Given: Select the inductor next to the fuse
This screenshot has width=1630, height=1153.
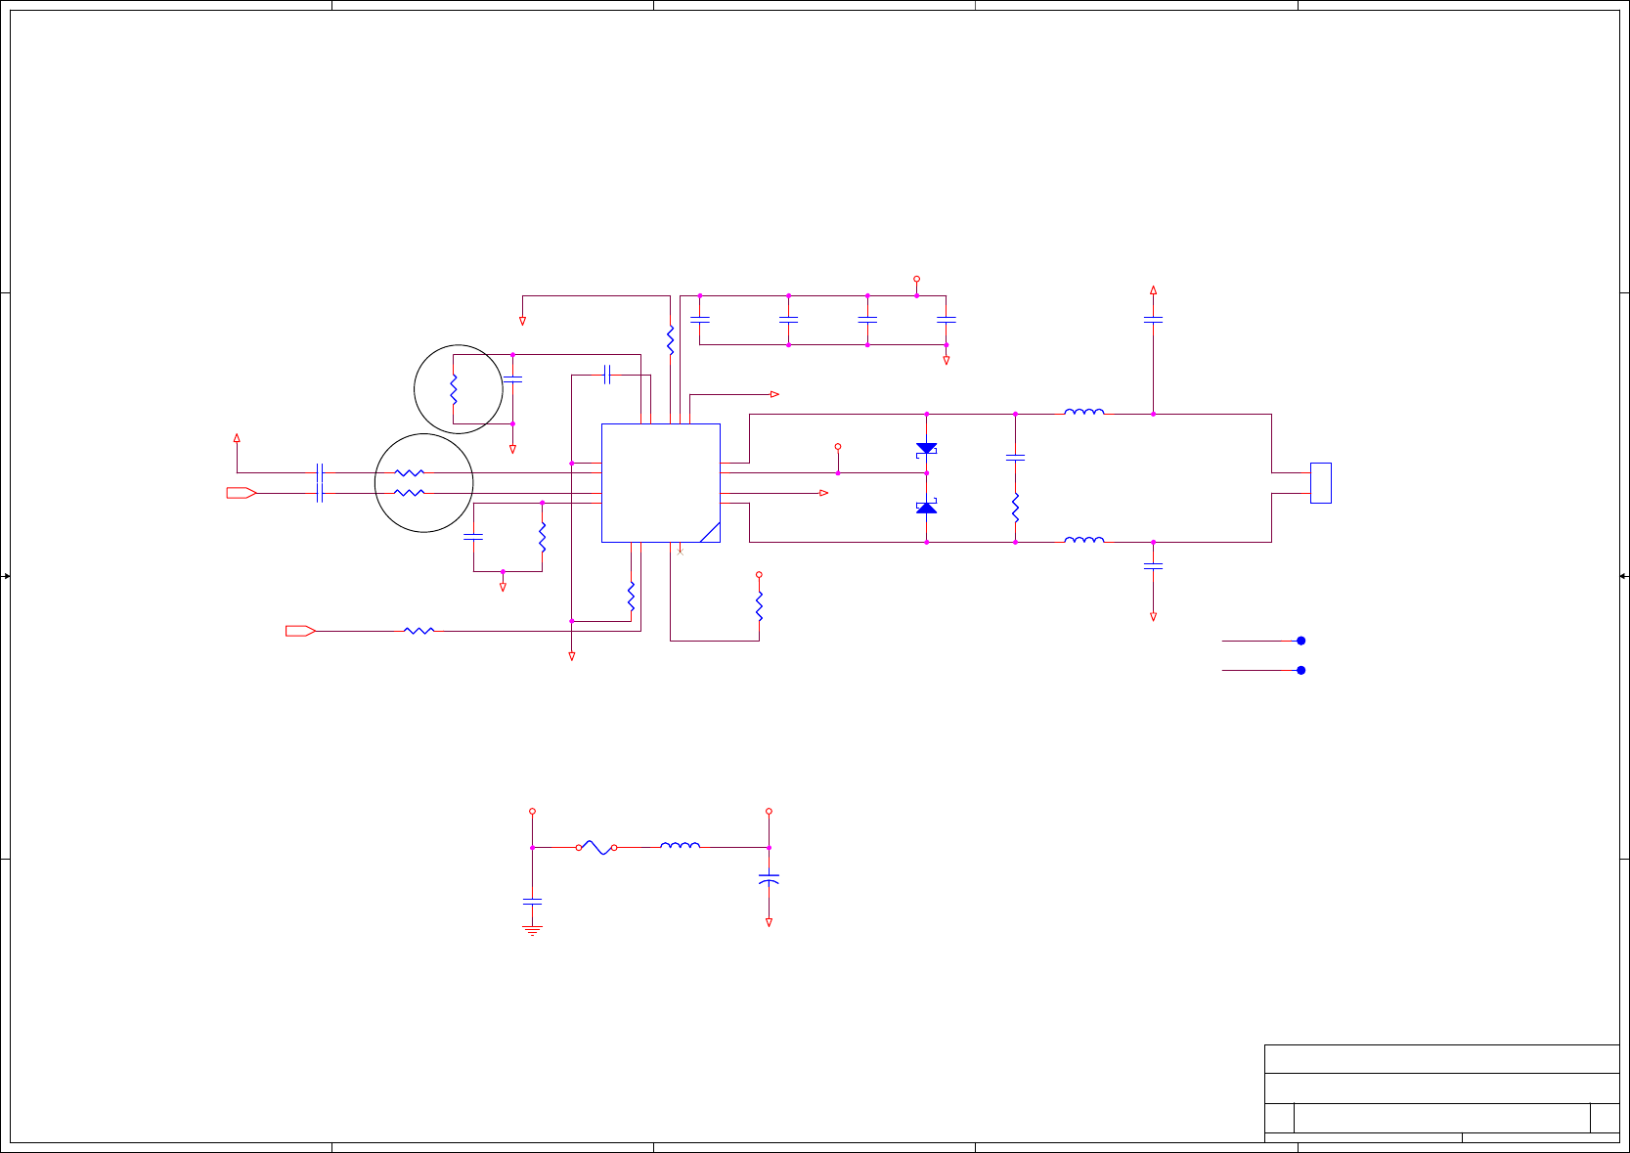Looking at the screenshot, I should [x=680, y=845].
